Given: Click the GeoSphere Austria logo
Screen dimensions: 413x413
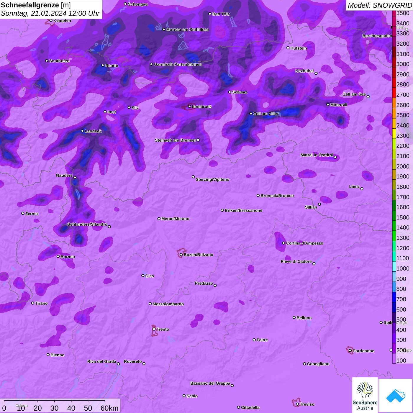Looking at the screenshot, I should 365,395.
